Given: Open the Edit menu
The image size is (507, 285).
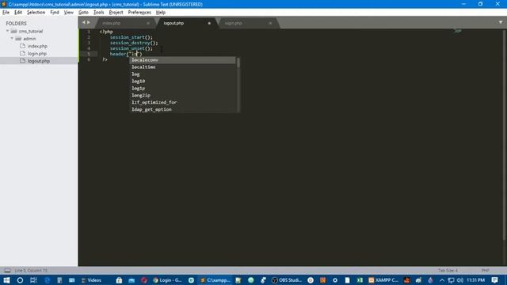Looking at the screenshot, I should point(18,13).
